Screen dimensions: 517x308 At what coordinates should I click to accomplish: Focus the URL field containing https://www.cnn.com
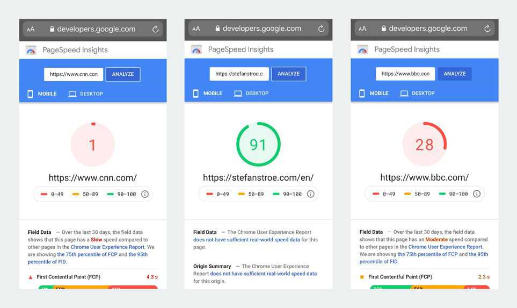tap(74, 74)
